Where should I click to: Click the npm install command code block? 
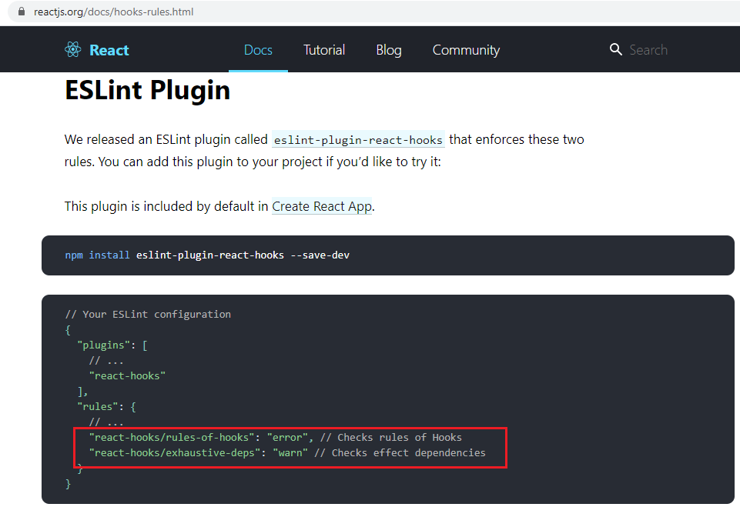[x=208, y=255]
